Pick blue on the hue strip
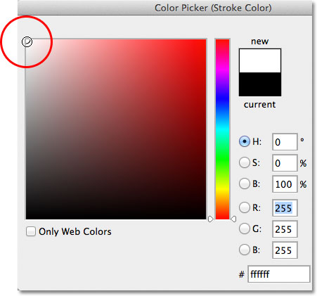Image resolution: width=317 pixels, height=296 pixels. click(x=222, y=100)
